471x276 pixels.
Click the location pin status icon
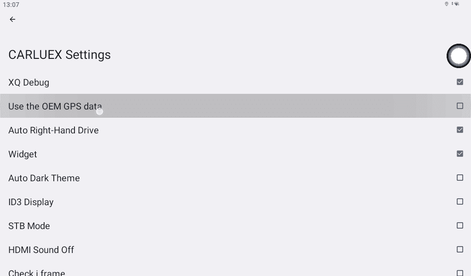pos(446,4)
